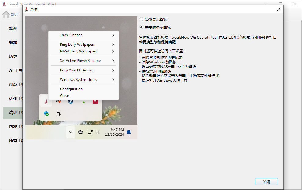Click the network monitor taskbar icon

click(90, 132)
